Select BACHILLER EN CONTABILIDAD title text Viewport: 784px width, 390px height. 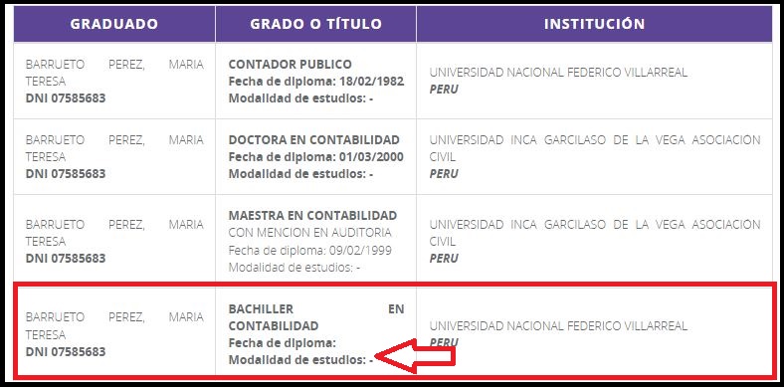(x=316, y=317)
